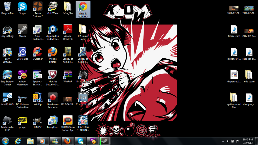
Task: Select the Google Chrome desktop shortcut
Action: click(83, 10)
